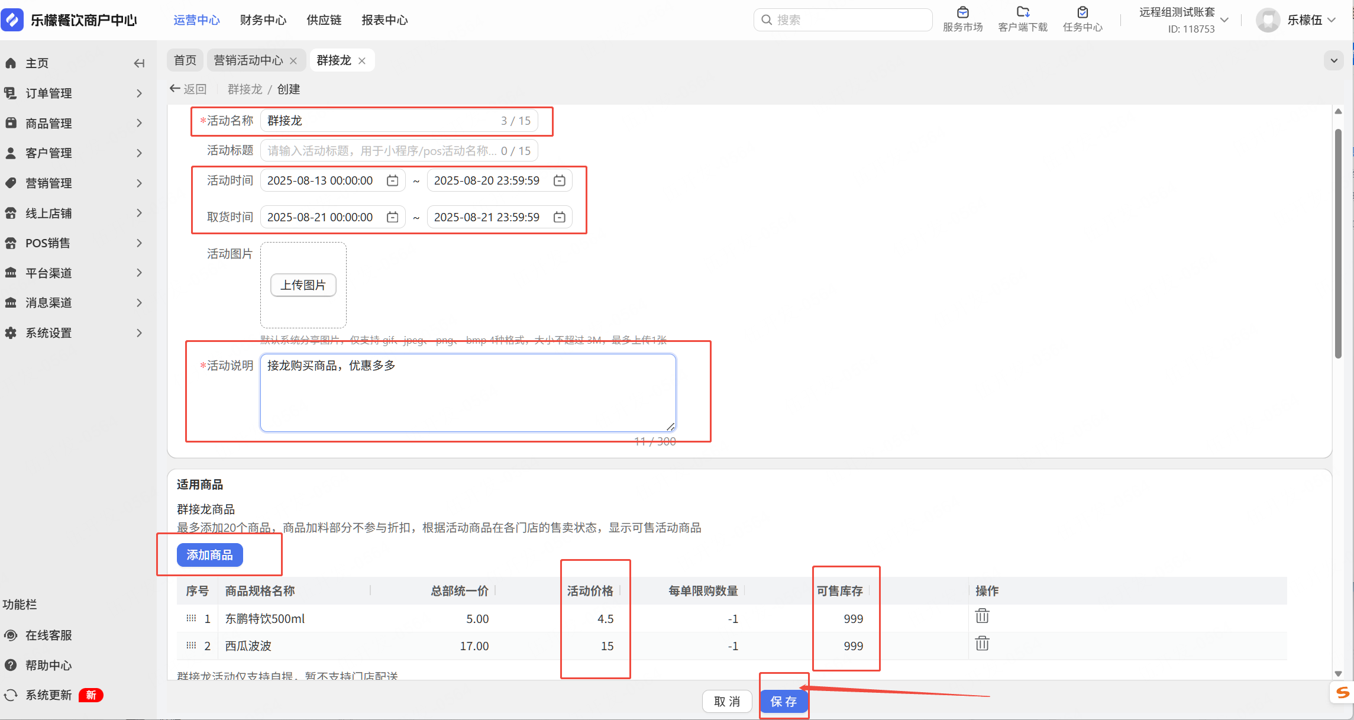Switch to 首页 tab

click(185, 61)
